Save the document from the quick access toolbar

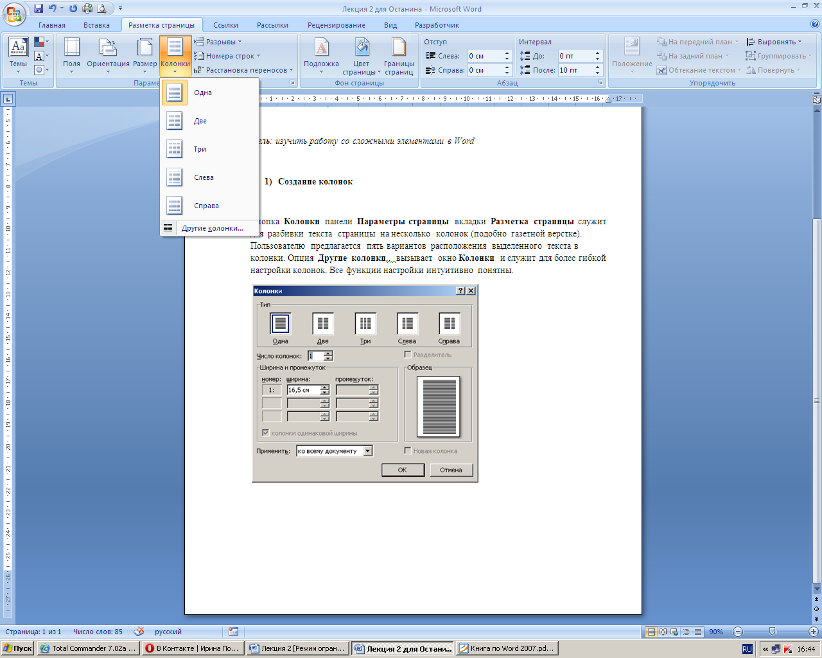[39, 8]
